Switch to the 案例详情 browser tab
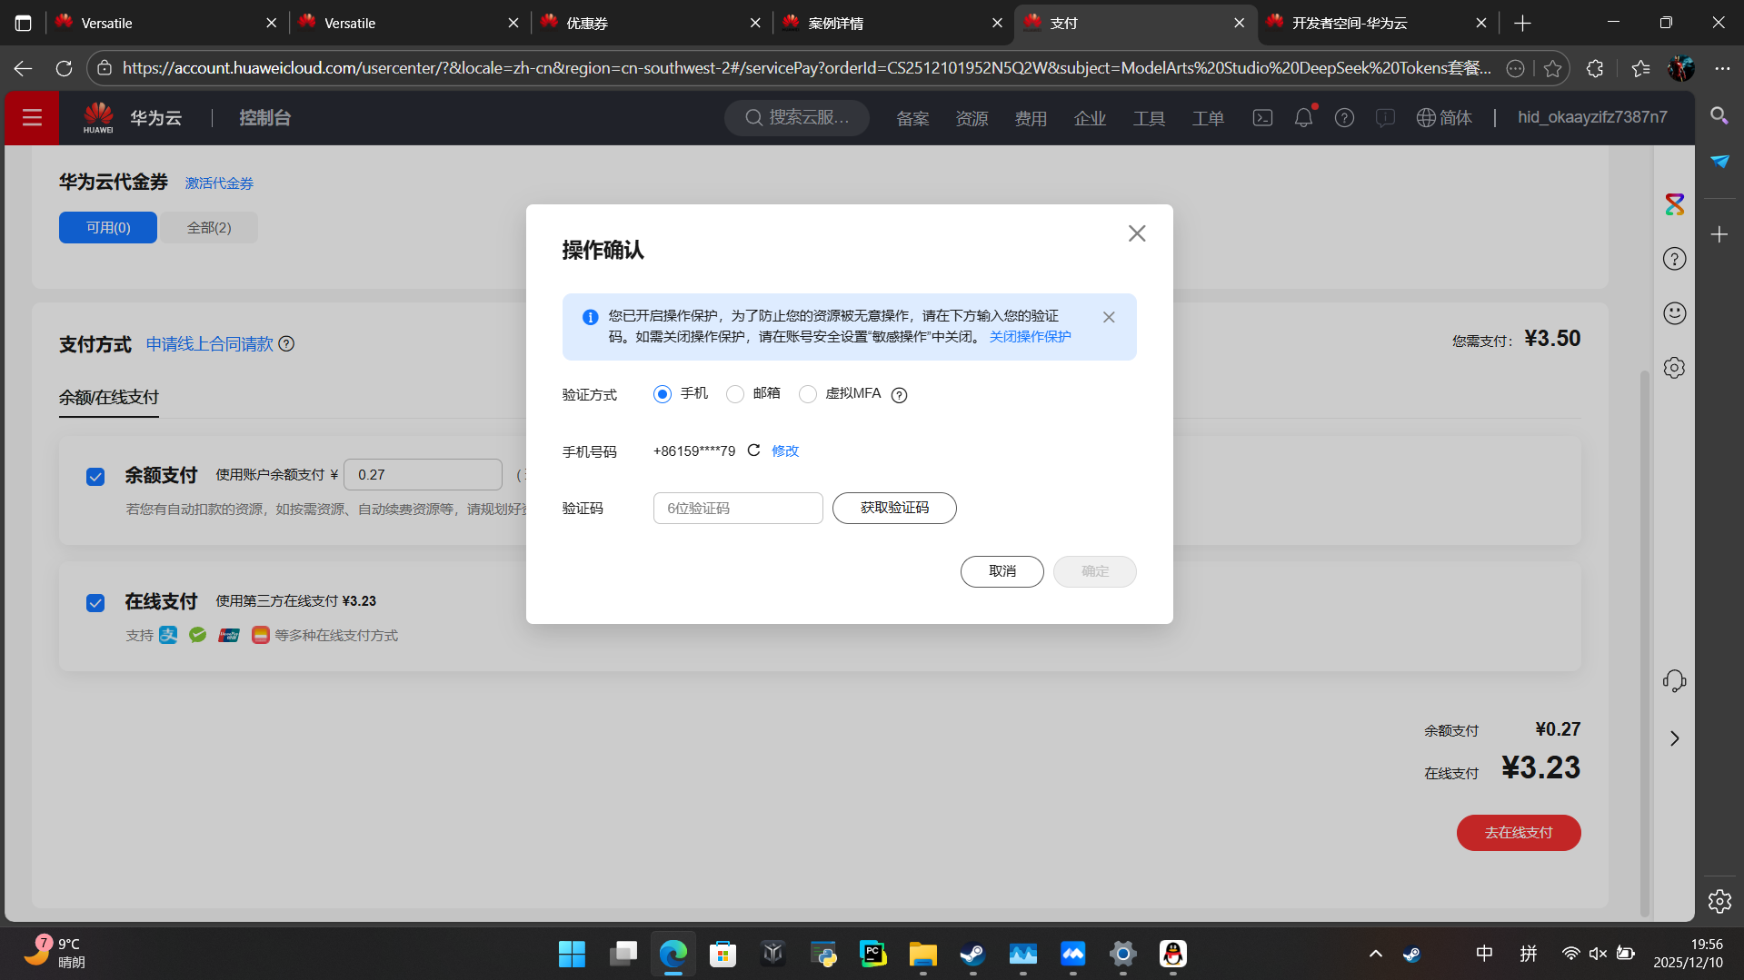Screen dimensions: 1744x980 [893, 23]
